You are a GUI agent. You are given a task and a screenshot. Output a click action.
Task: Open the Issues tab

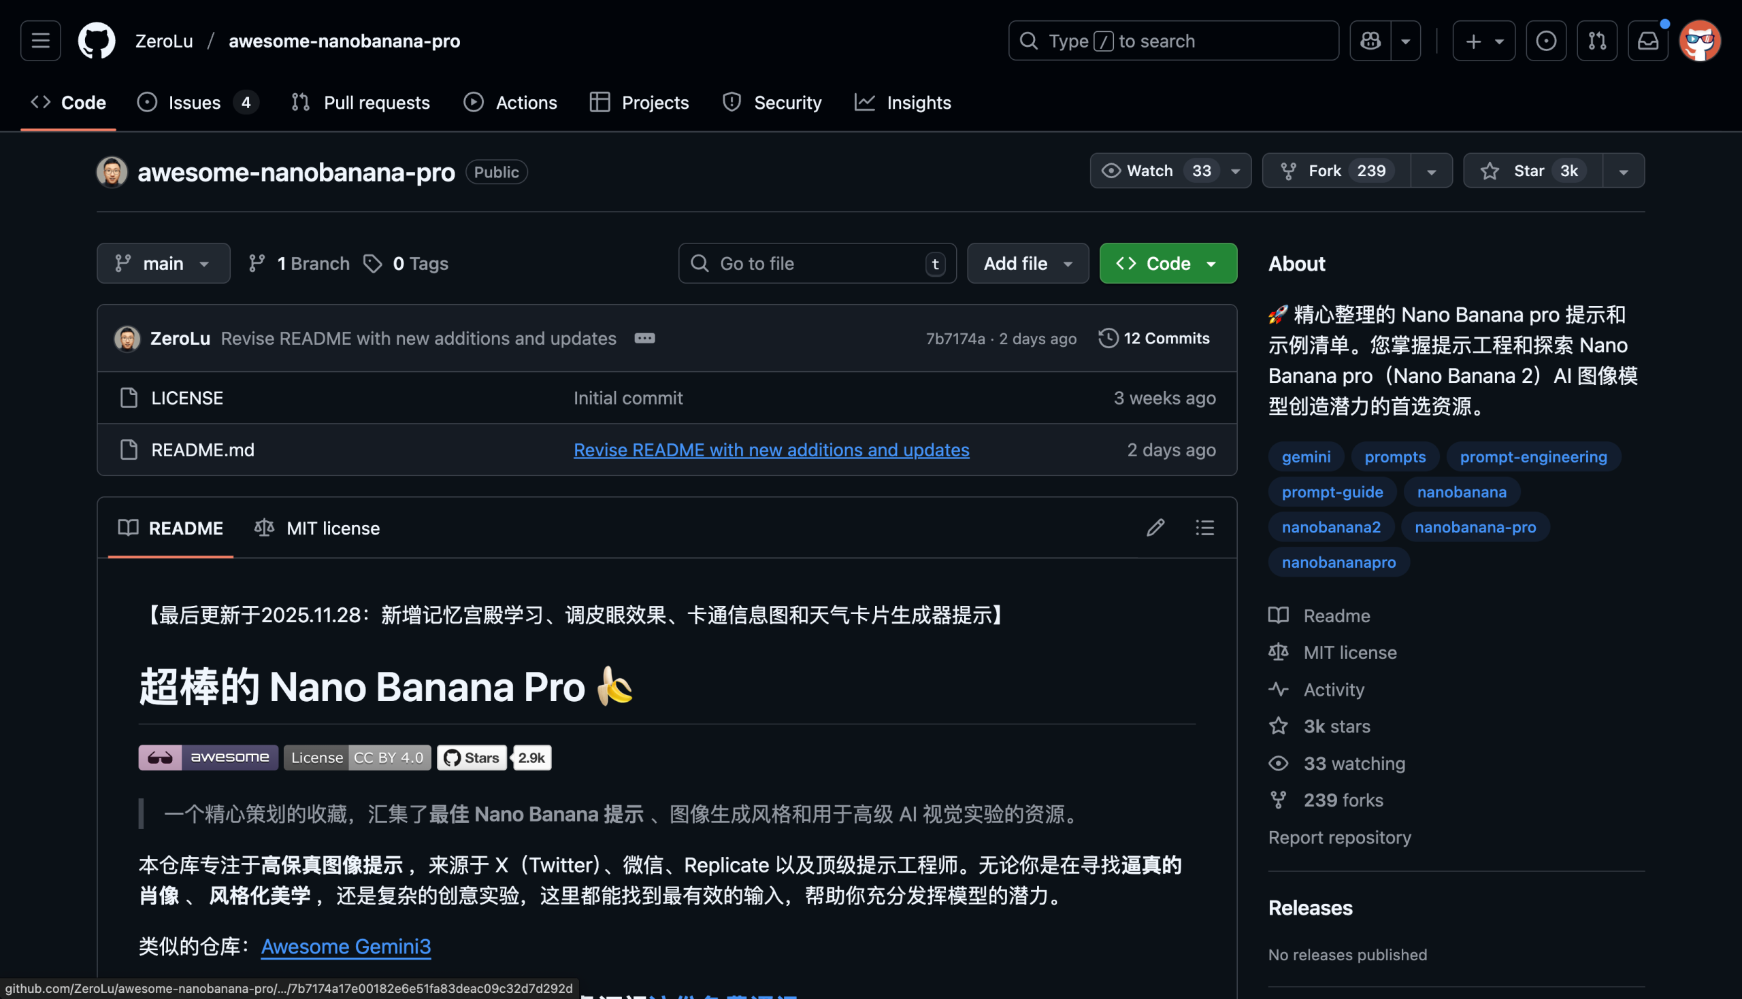tap(193, 102)
